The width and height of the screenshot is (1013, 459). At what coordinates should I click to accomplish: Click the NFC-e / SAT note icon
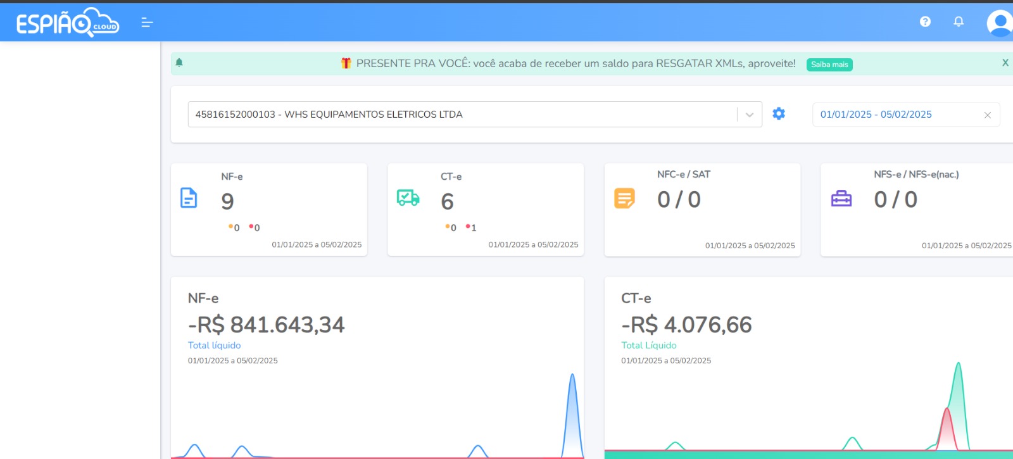pos(624,199)
